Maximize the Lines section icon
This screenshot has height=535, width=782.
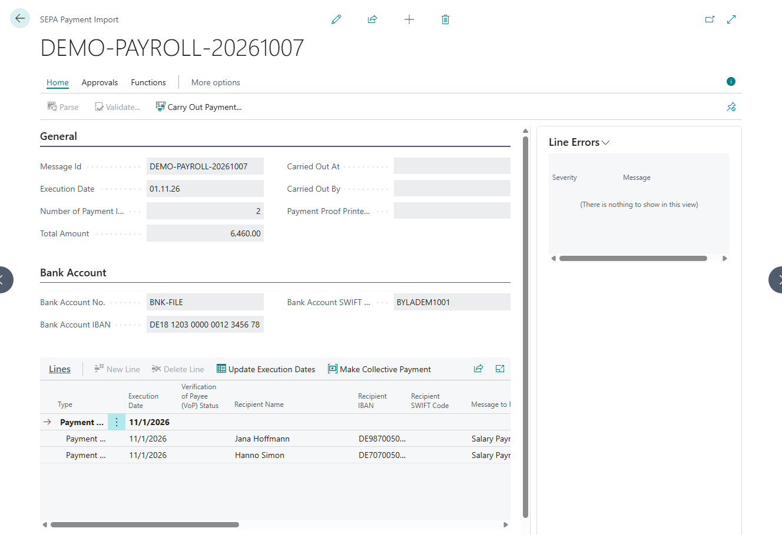[x=500, y=369]
